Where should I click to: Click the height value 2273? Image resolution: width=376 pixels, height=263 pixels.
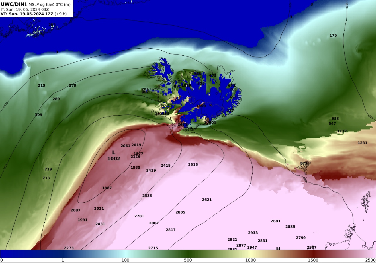[69, 248]
